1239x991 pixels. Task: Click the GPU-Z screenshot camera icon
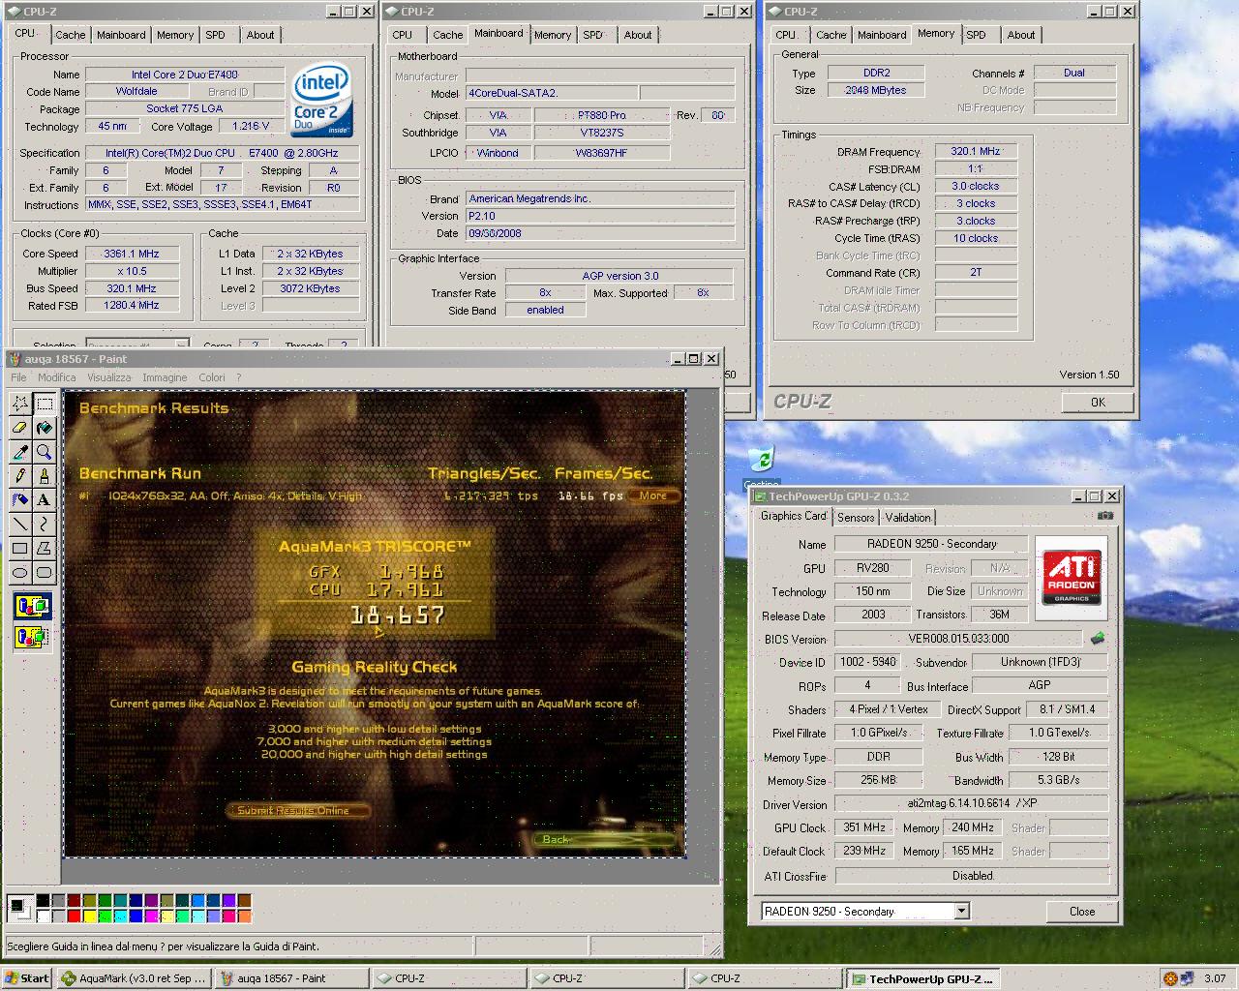[x=1105, y=516]
